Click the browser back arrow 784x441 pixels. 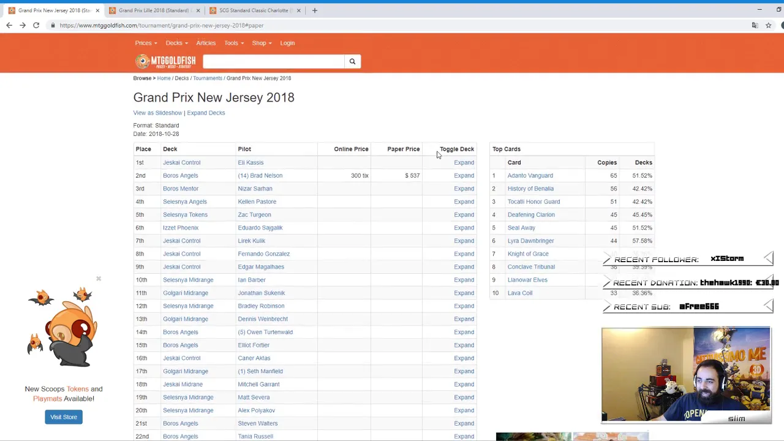point(9,25)
